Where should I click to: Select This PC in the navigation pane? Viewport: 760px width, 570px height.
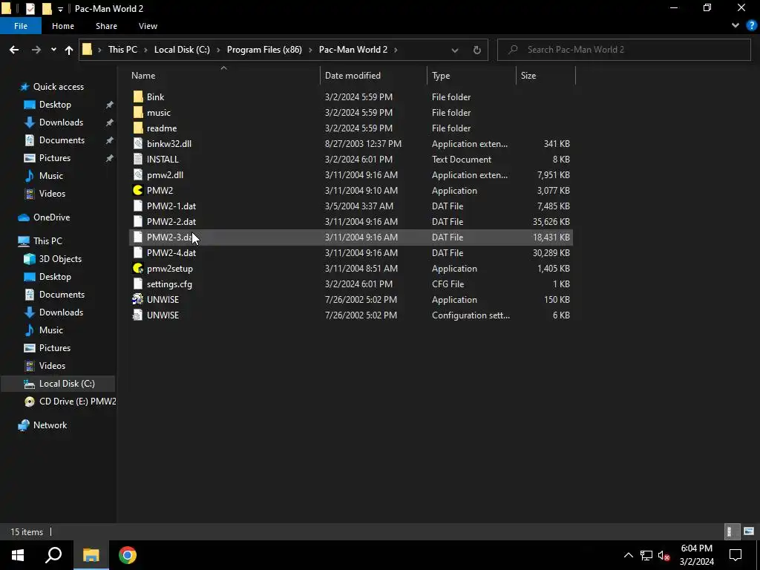[47, 241]
